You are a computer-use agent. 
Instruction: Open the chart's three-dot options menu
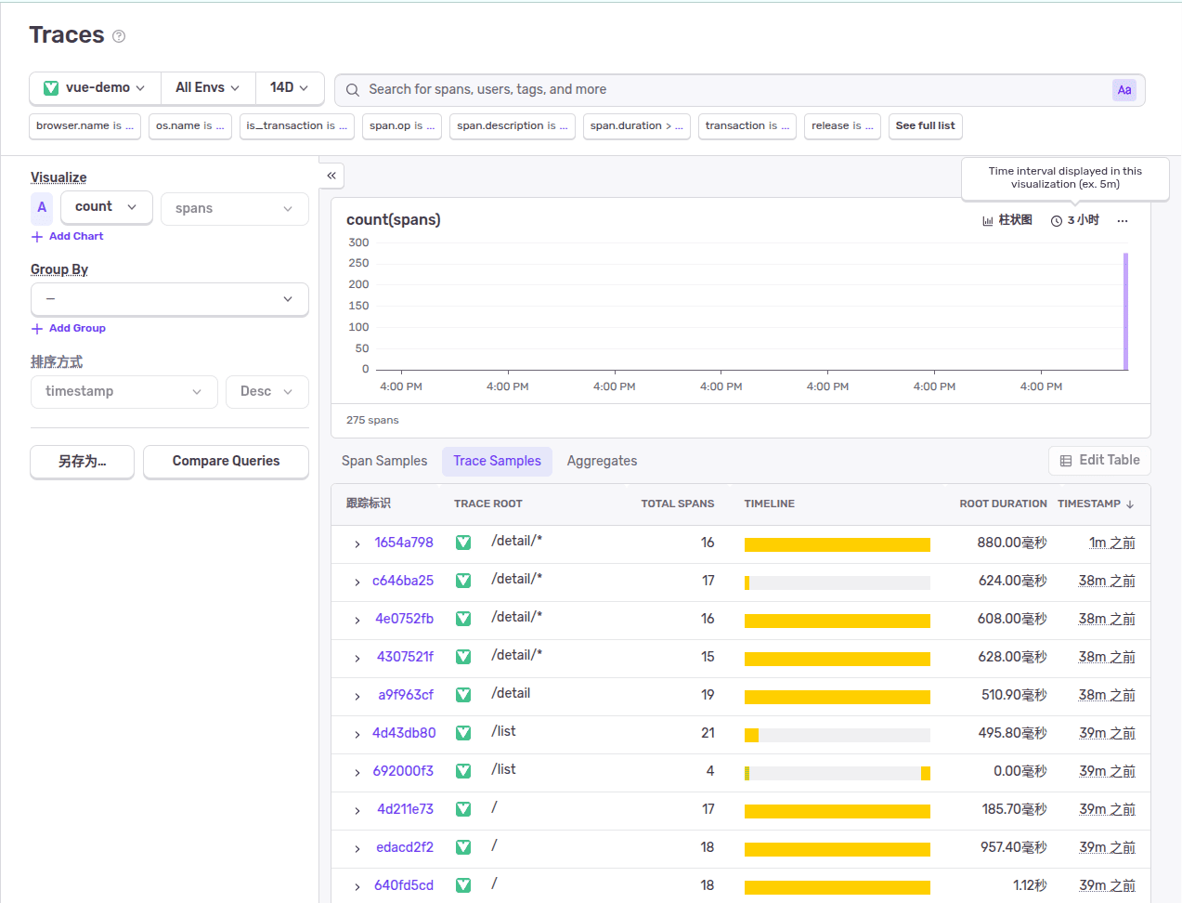[x=1123, y=221]
